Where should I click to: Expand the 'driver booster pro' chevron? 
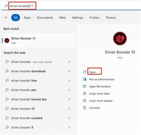pos(69,90)
